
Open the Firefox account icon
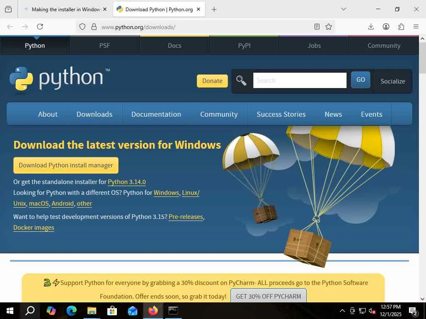pyautogui.click(x=386, y=27)
